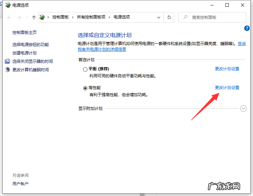The width and height of the screenshot is (253, 196).
Task: Click the power options icon in the address bar
Action: (42, 17)
